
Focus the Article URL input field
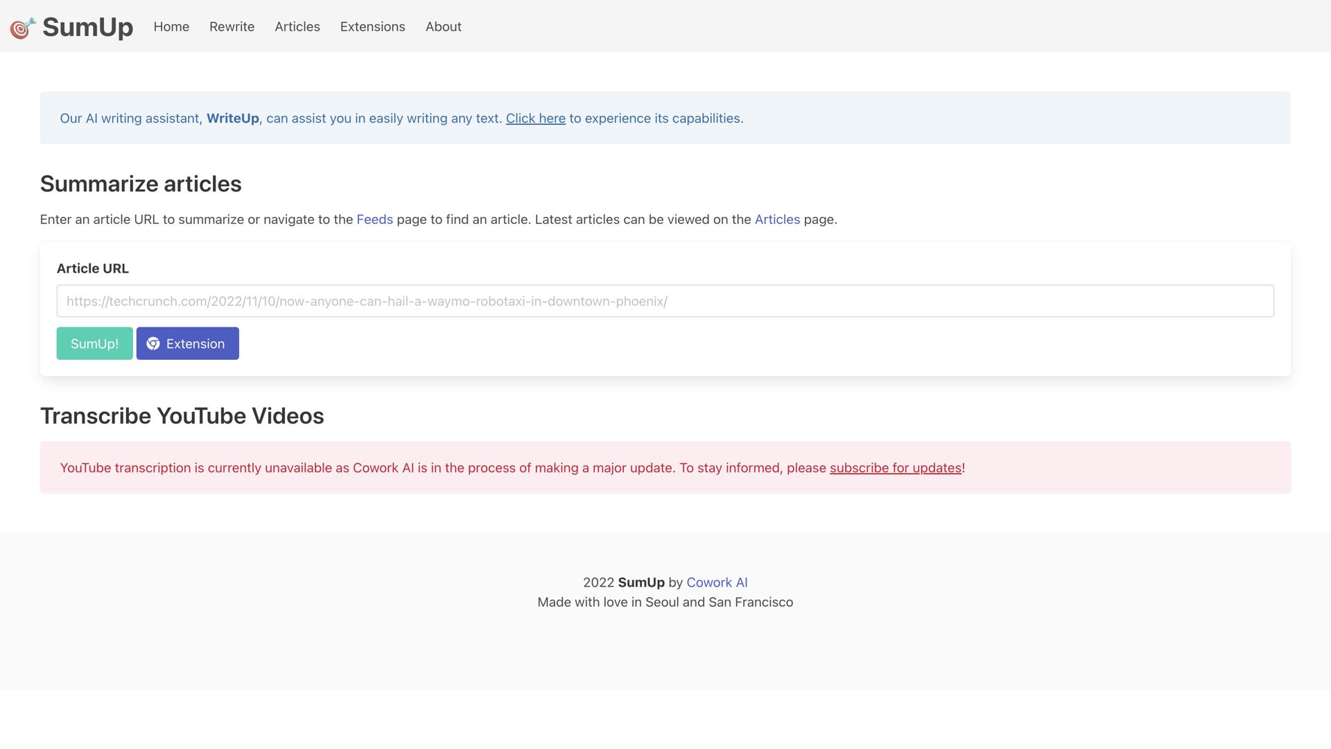tap(665, 301)
